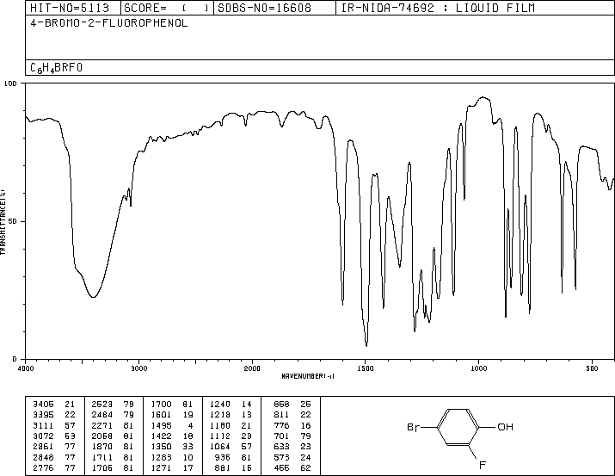Click the 881 peak table entry
The width and height of the screenshot is (615, 476).
click(x=223, y=467)
